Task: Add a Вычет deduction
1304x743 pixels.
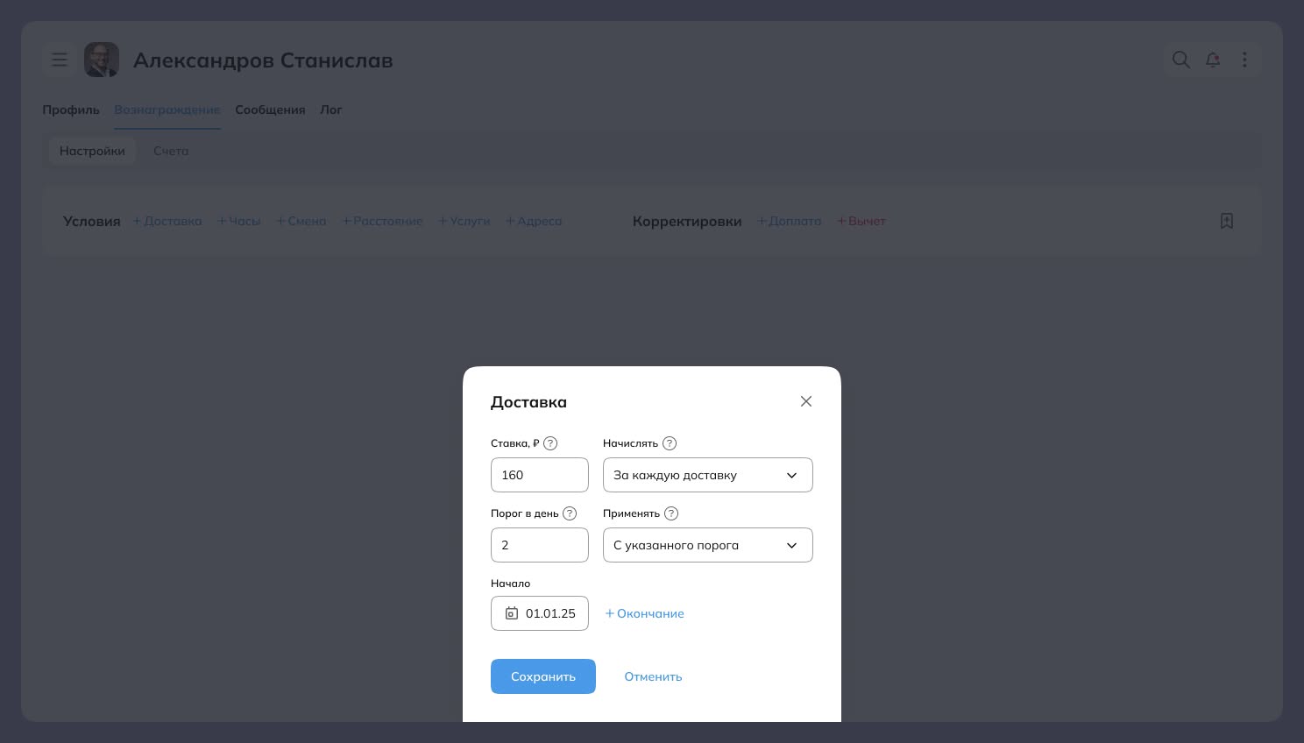Action: (861, 221)
